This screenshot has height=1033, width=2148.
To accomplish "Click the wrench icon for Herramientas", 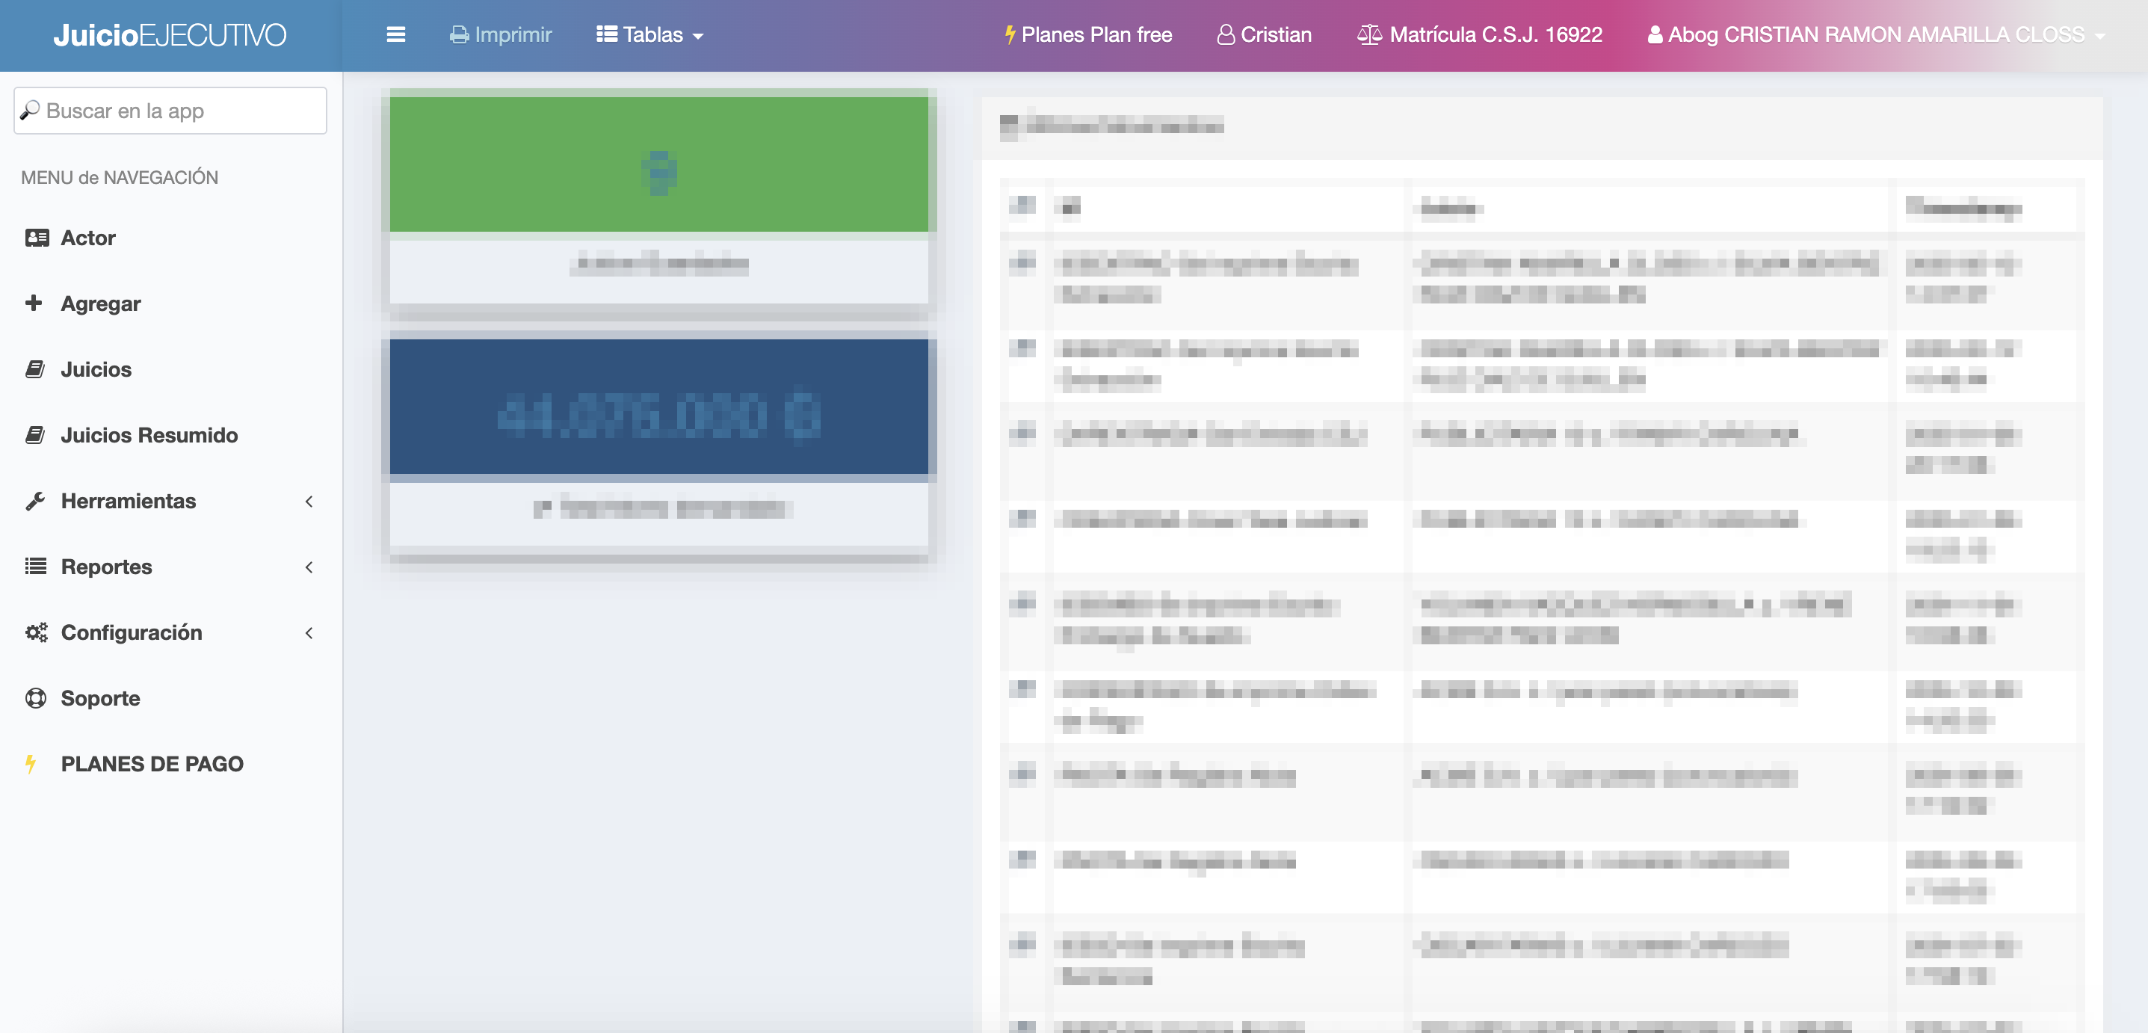I will (x=35, y=500).
